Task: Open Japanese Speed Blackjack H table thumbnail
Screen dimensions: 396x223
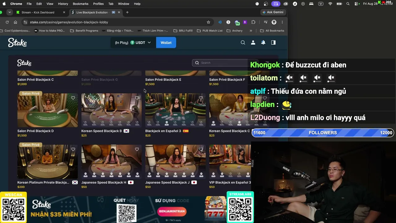Action: coord(111,162)
